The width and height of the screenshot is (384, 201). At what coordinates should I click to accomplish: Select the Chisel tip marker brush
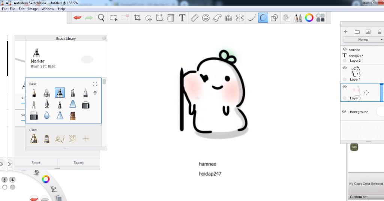tap(73, 93)
